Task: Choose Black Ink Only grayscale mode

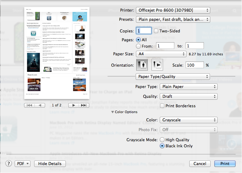Action: tap(162, 146)
